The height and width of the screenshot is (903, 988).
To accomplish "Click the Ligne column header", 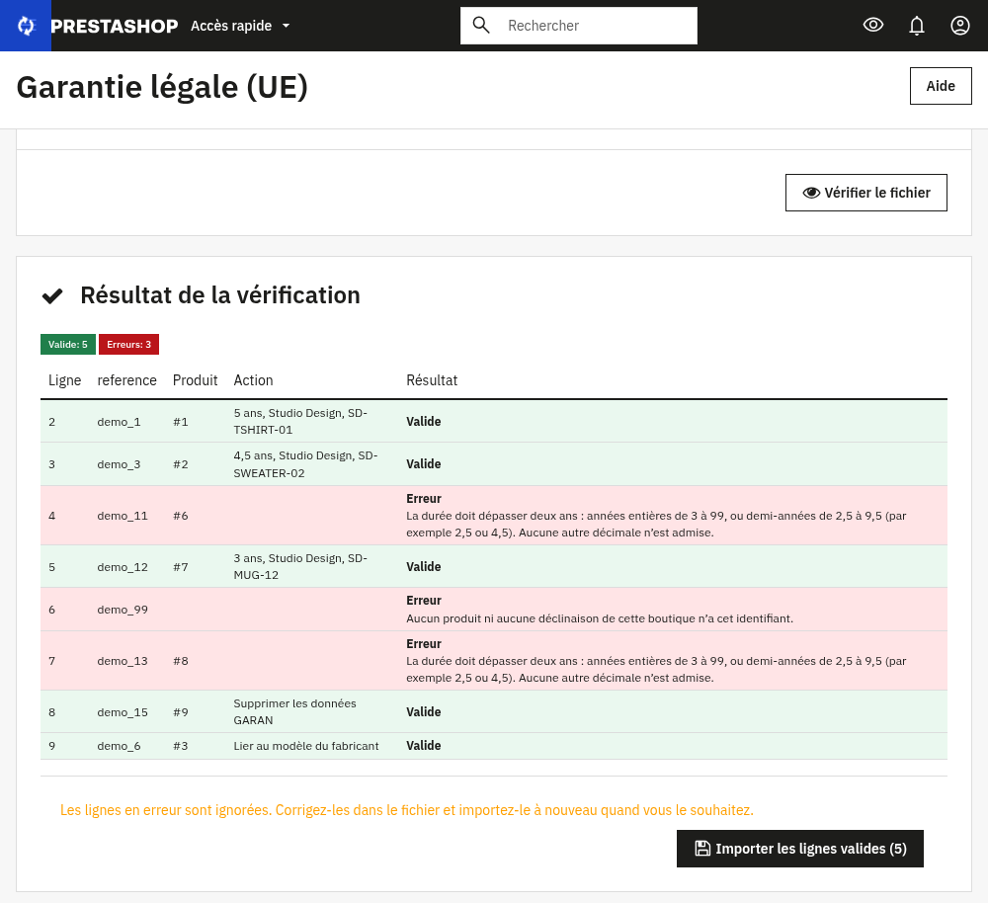I will click(x=65, y=380).
